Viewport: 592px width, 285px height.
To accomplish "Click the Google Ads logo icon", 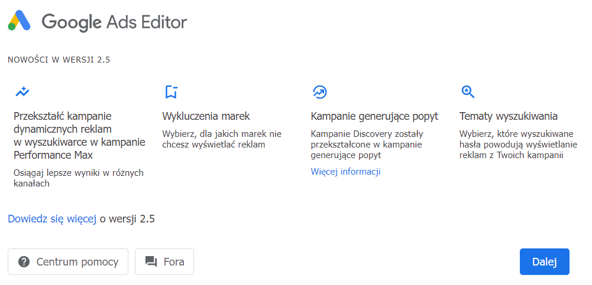I will 20,21.
